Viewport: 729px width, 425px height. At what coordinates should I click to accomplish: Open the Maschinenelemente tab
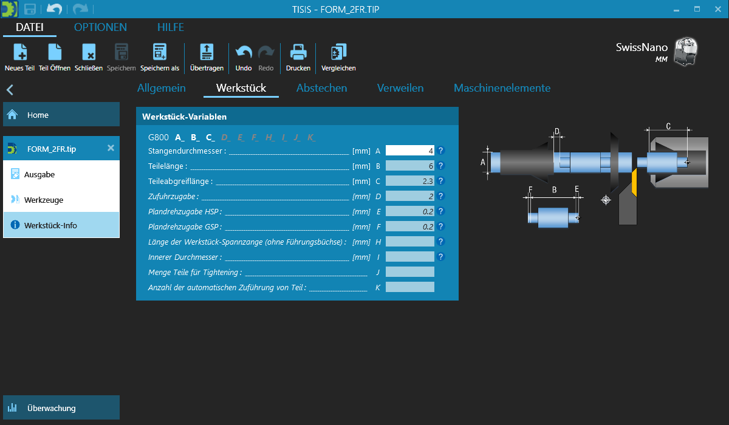pyautogui.click(x=502, y=88)
